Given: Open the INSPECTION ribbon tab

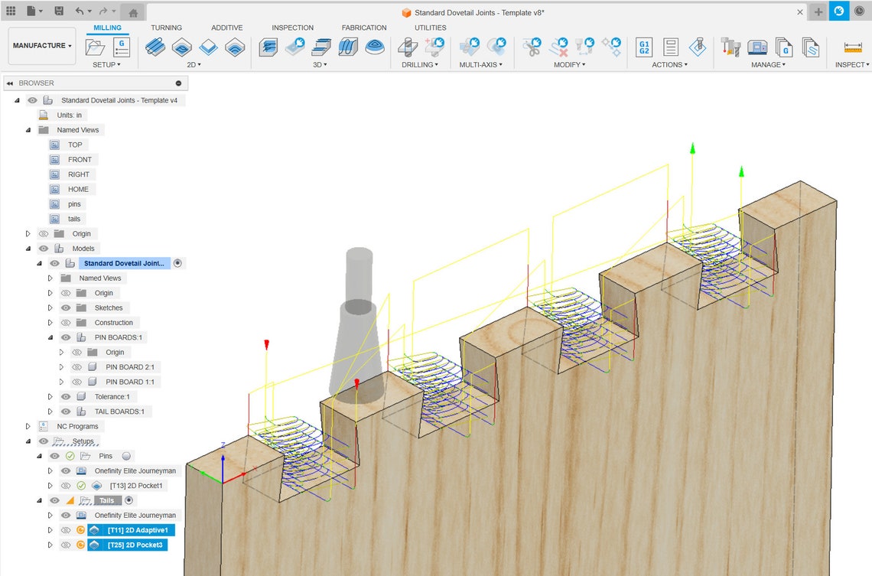Looking at the screenshot, I should pos(292,28).
